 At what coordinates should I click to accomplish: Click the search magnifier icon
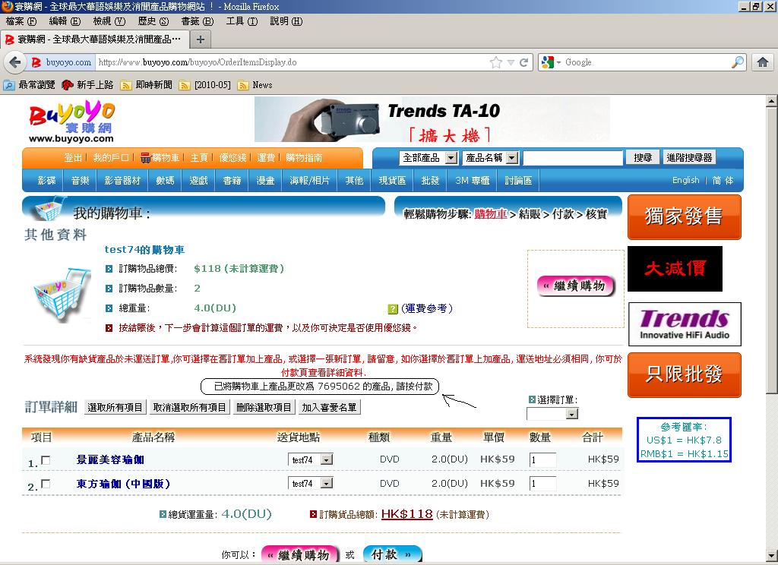pyautogui.click(x=738, y=62)
